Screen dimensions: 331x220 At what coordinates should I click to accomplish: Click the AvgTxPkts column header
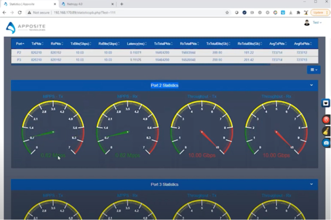[278, 44]
